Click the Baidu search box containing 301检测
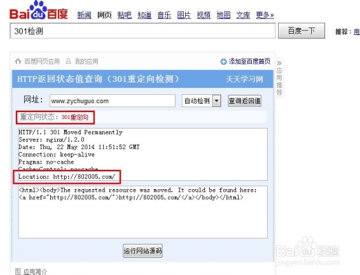Viewport: 360px width, 275px height. pos(142,31)
